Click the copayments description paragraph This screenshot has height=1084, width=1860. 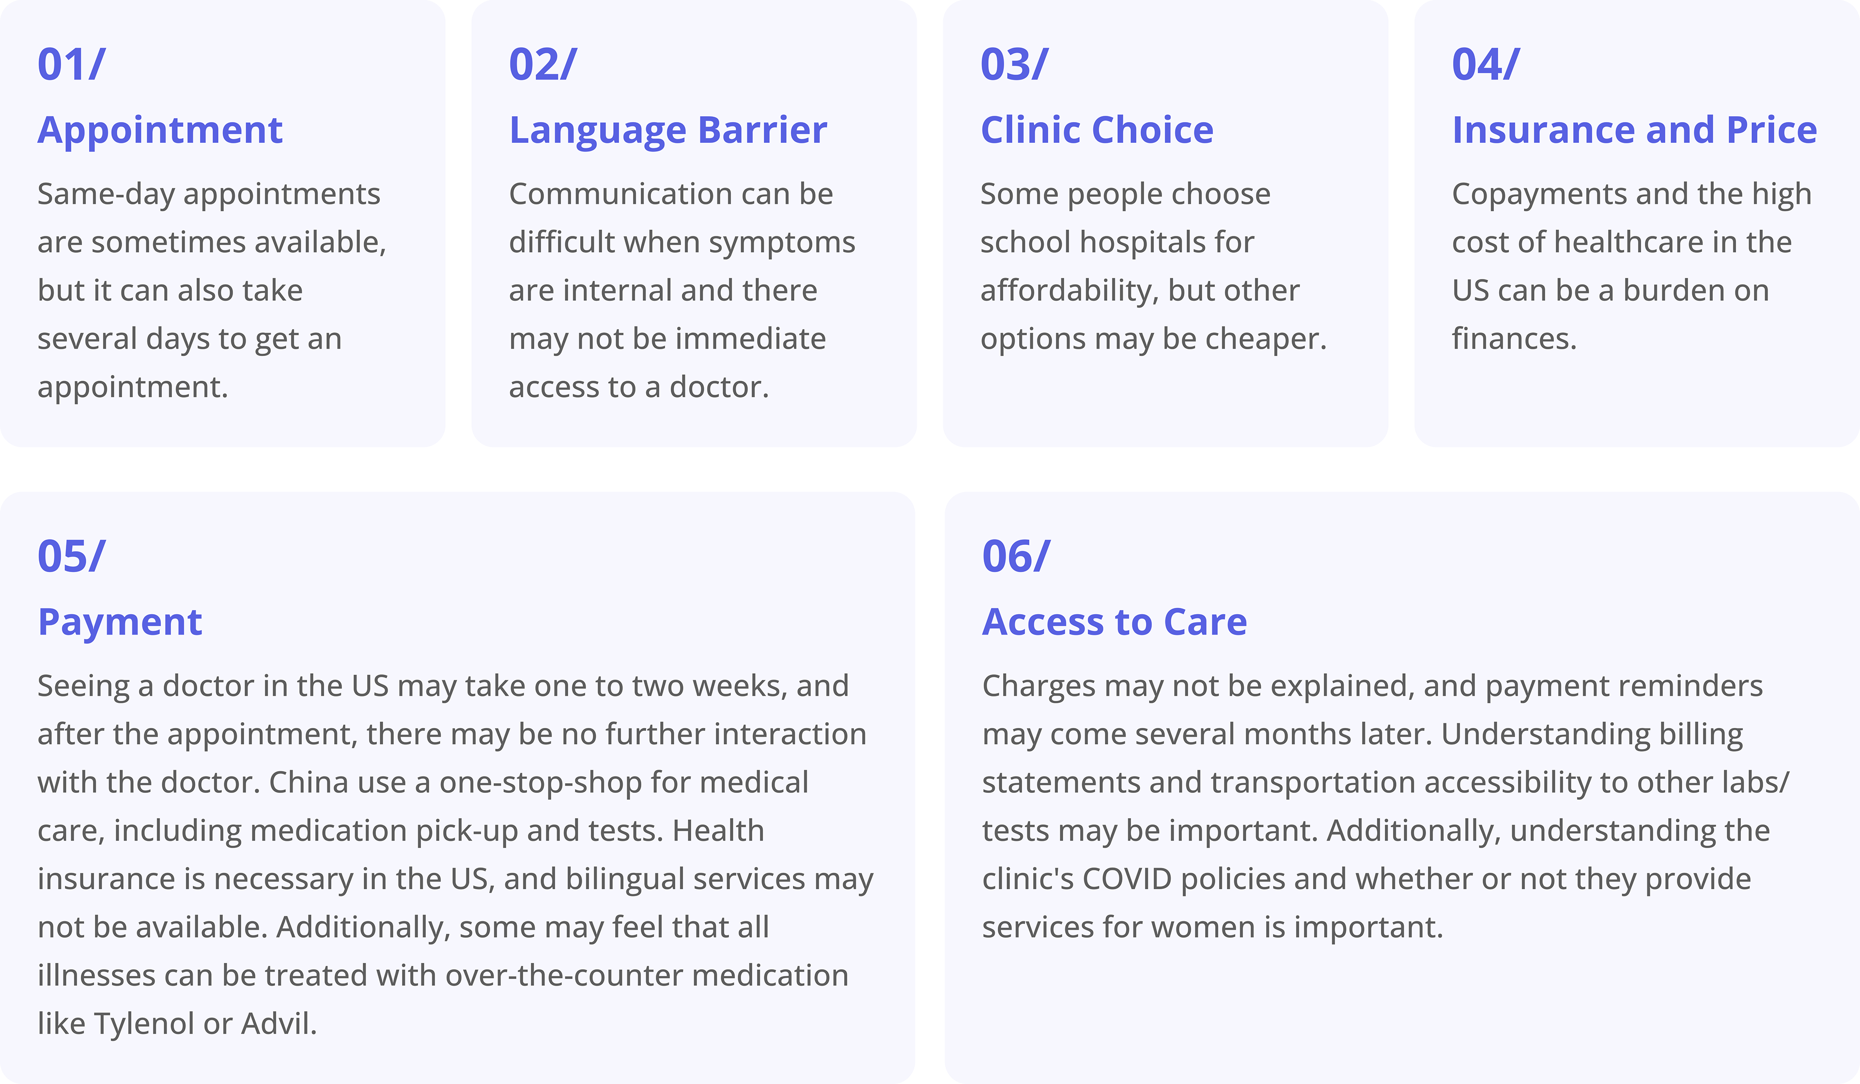pyautogui.click(x=1632, y=266)
